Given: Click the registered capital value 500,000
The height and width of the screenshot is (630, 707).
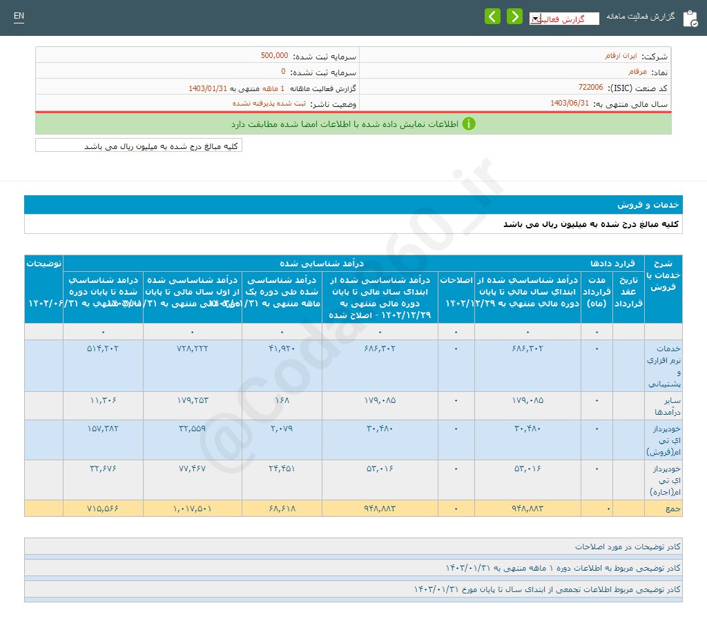Looking at the screenshot, I should pyautogui.click(x=274, y=56).
